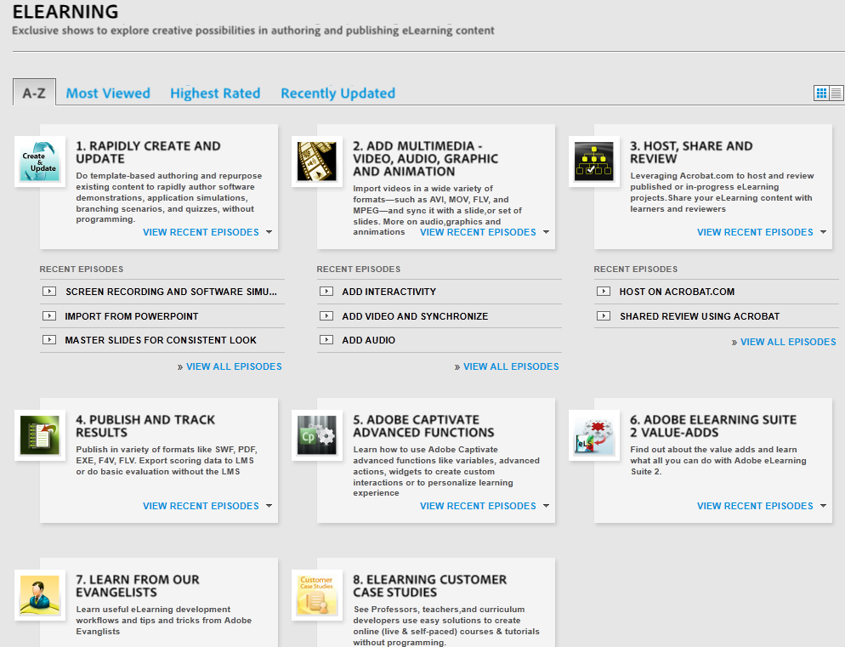Image resolution: width=845 pixels, height=647 pixels.
Task: Click the Rapidly Create and Update show icon
Action: click(x=40, y=162)
